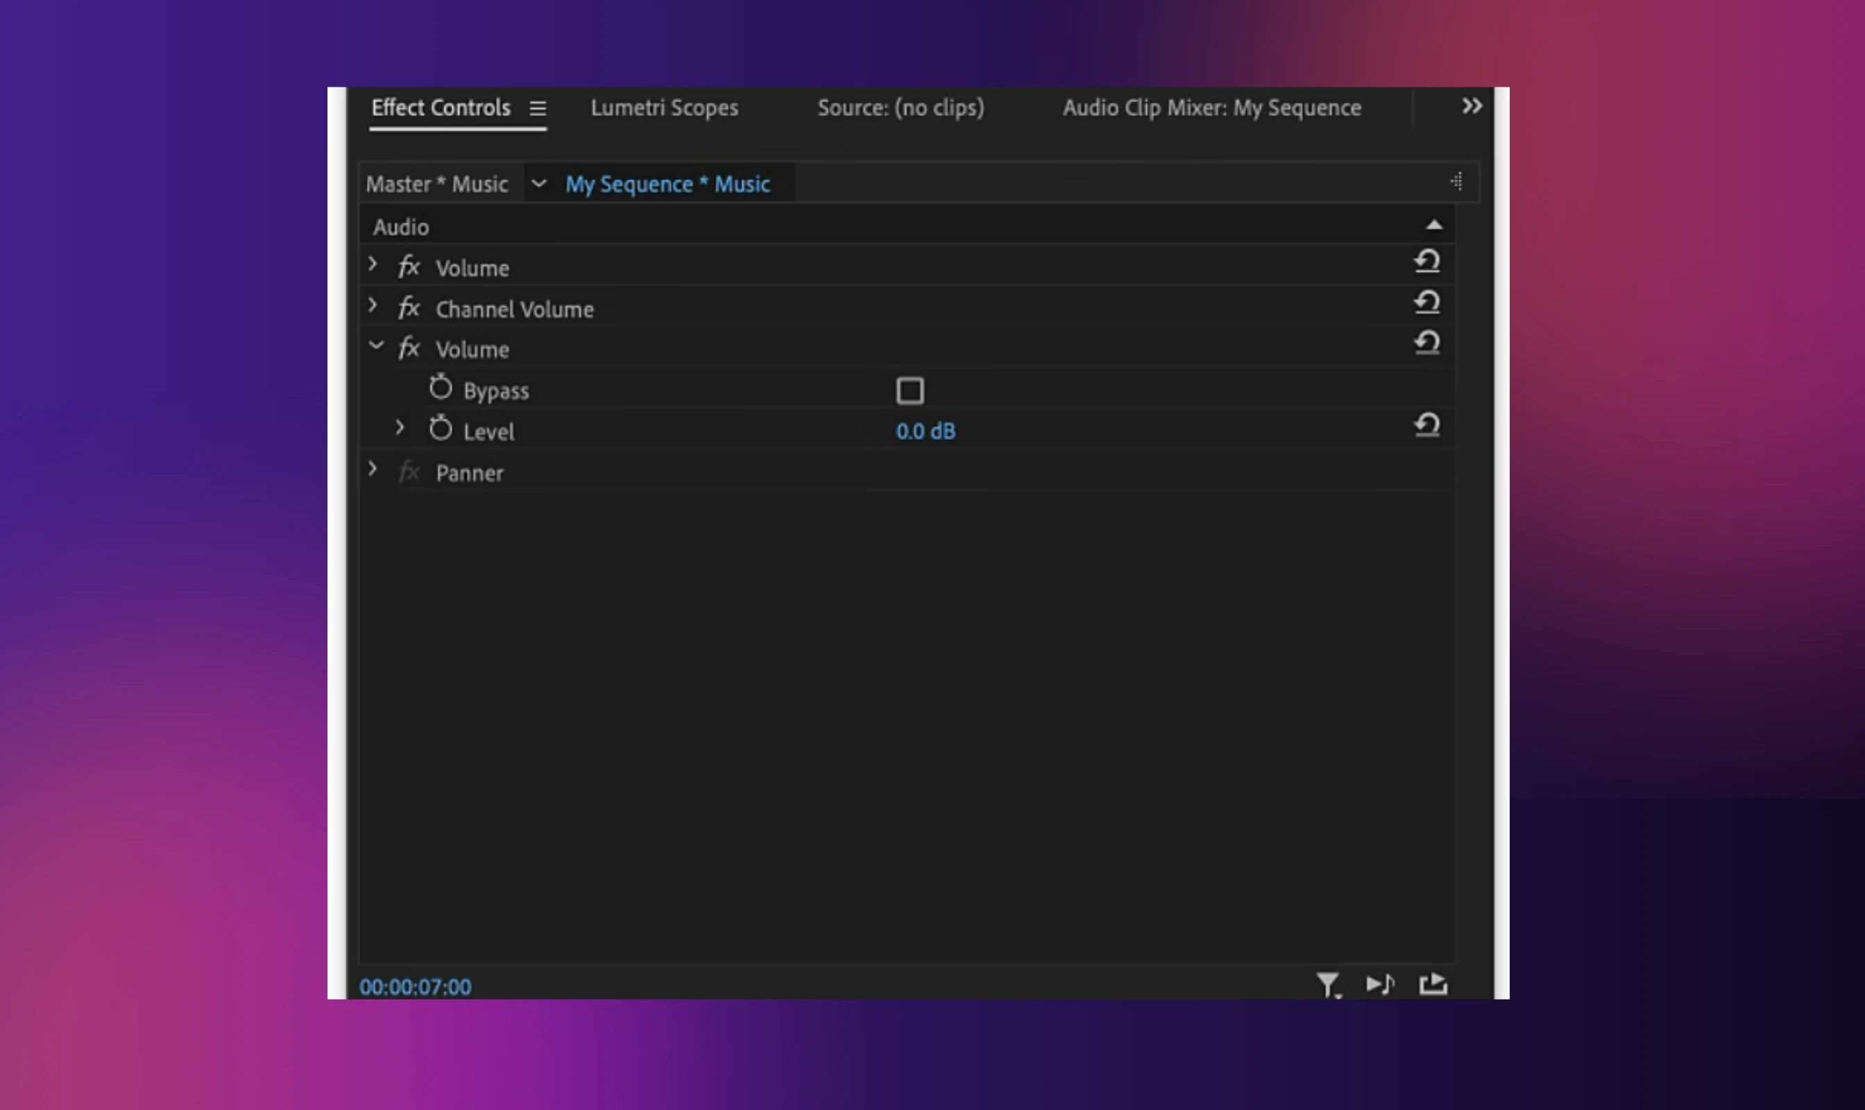Image resolution: width=1865 pixels, height=1110 pixels.
Task: Expand the first Volume effect
Action: pyautogui.click(x=373, y=264)
